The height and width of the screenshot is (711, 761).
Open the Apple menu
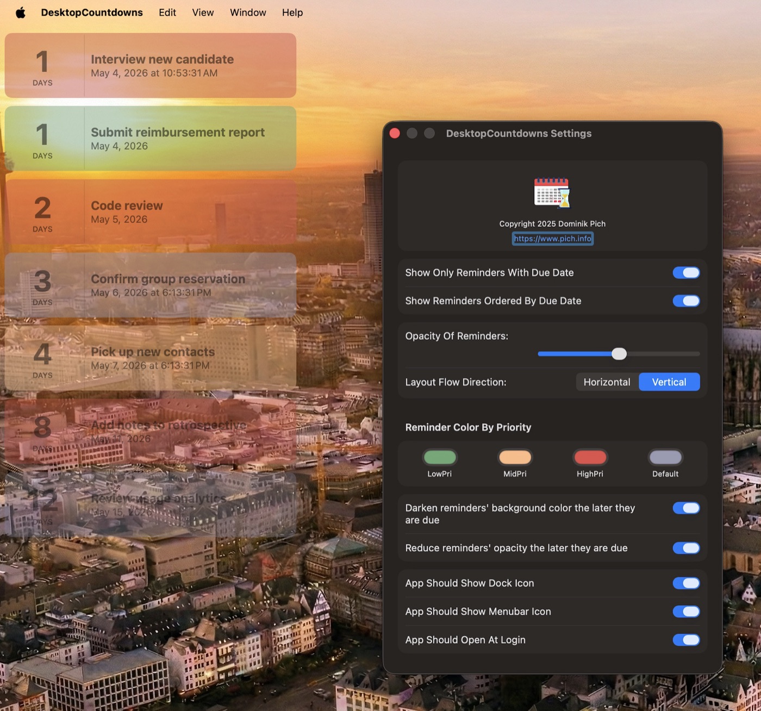(21, 13)
